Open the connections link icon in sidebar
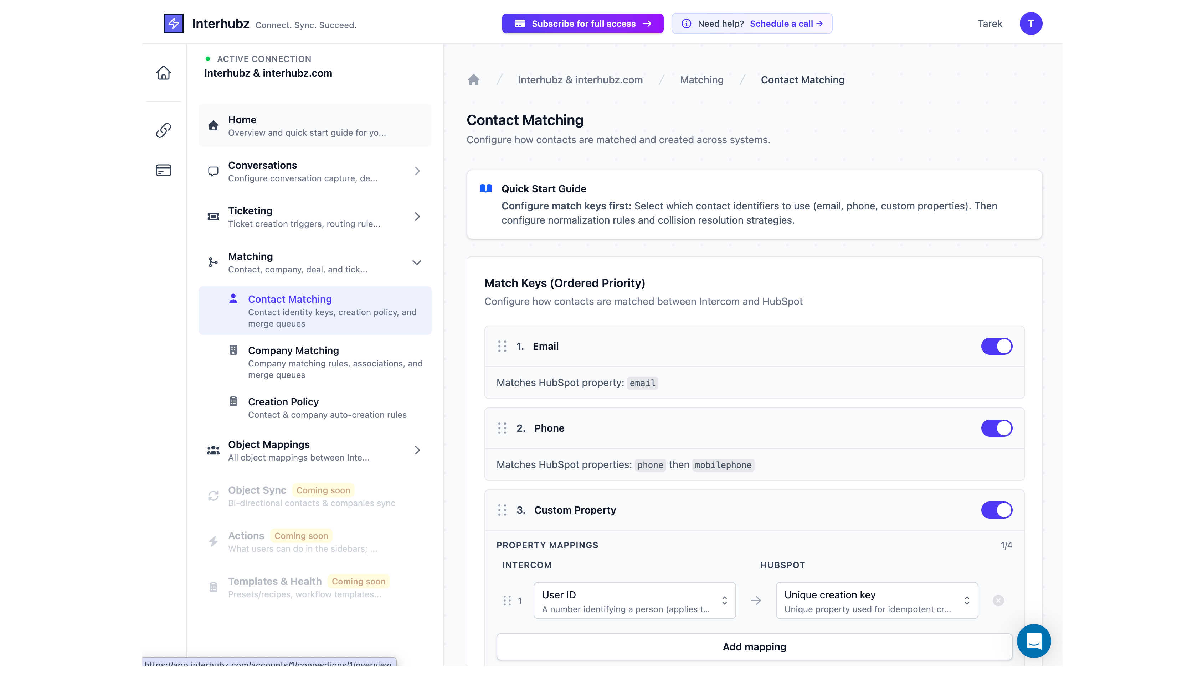 tap(163, 130)
